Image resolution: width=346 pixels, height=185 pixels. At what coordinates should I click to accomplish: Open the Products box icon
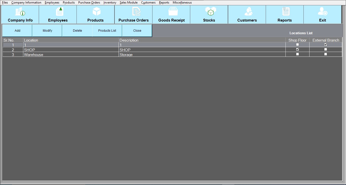point(97,12)
